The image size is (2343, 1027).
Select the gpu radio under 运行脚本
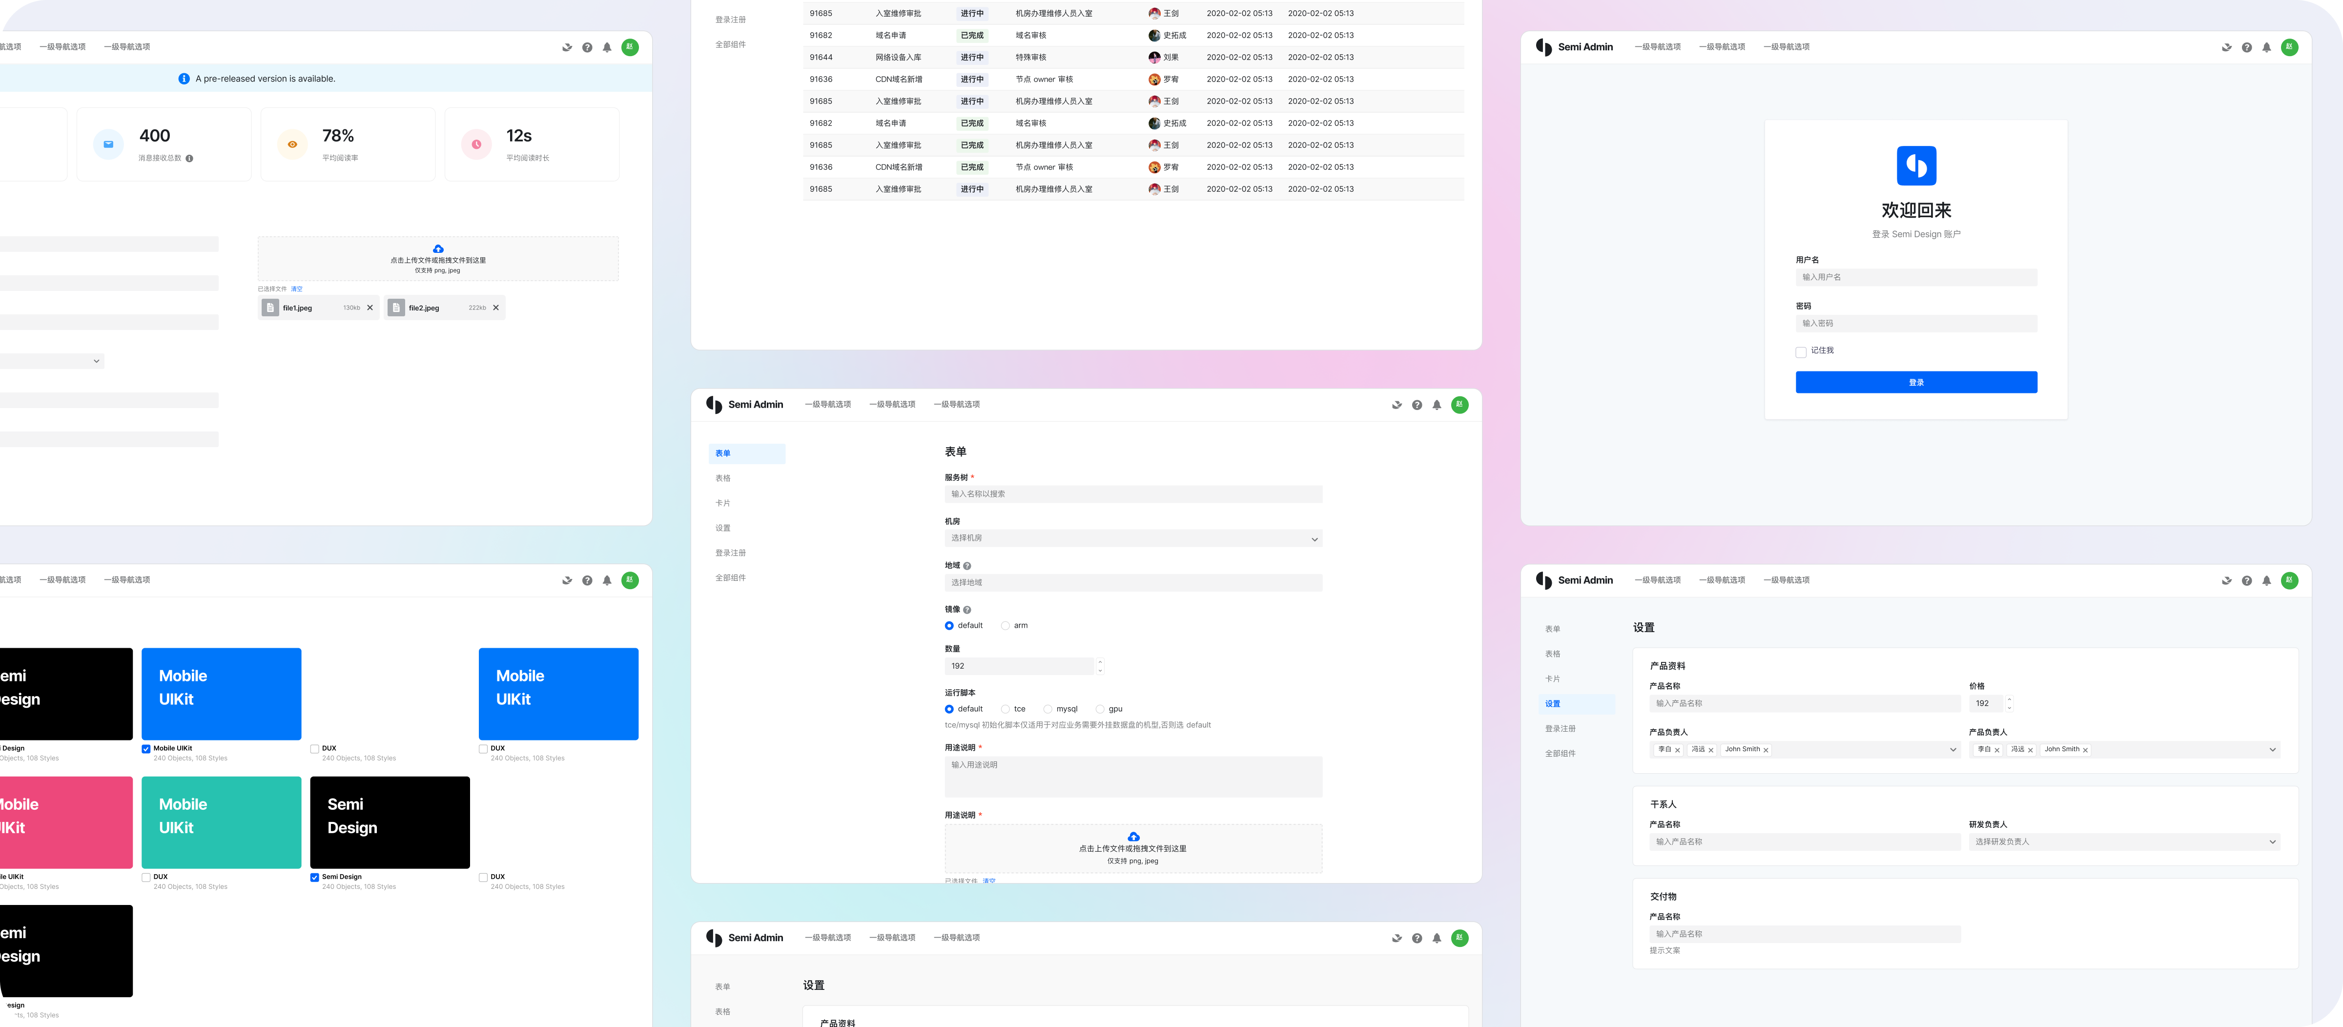(1100, 710)
